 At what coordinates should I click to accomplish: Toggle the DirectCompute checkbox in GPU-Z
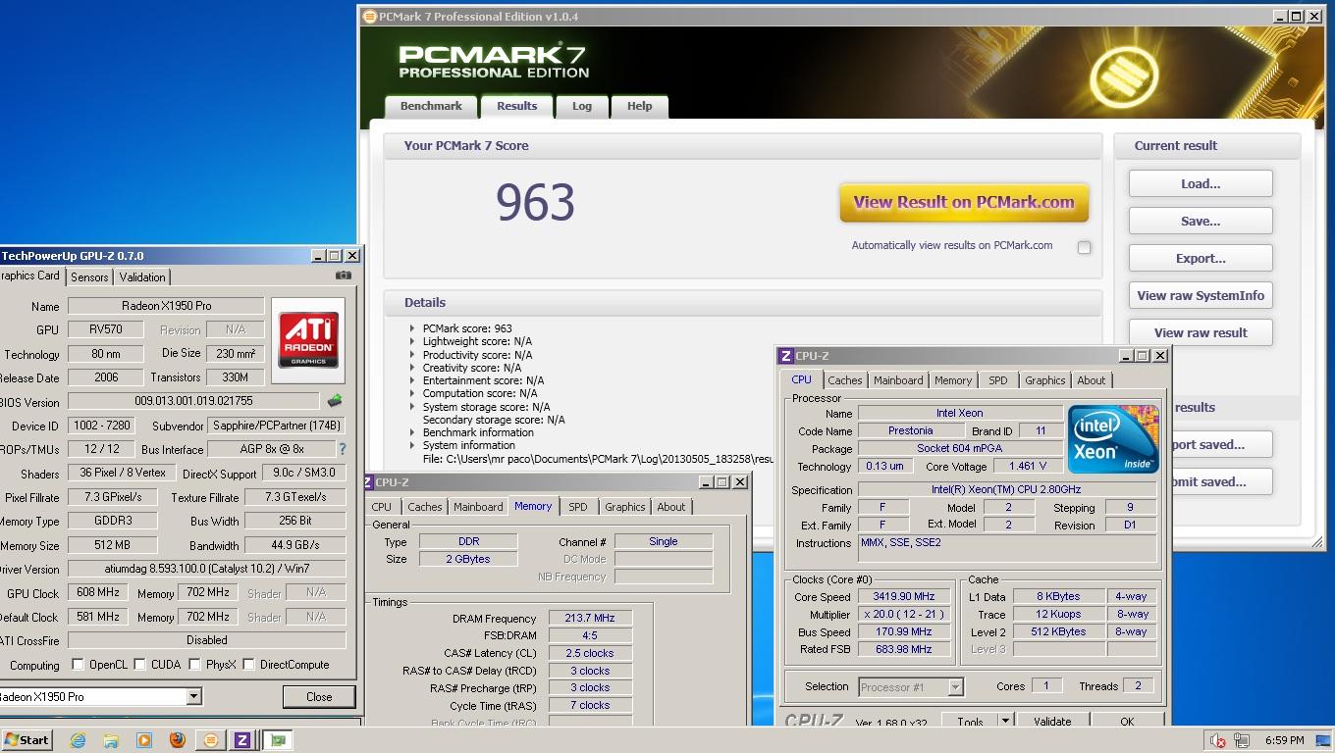pyautogui.click(x=249, y=664)
